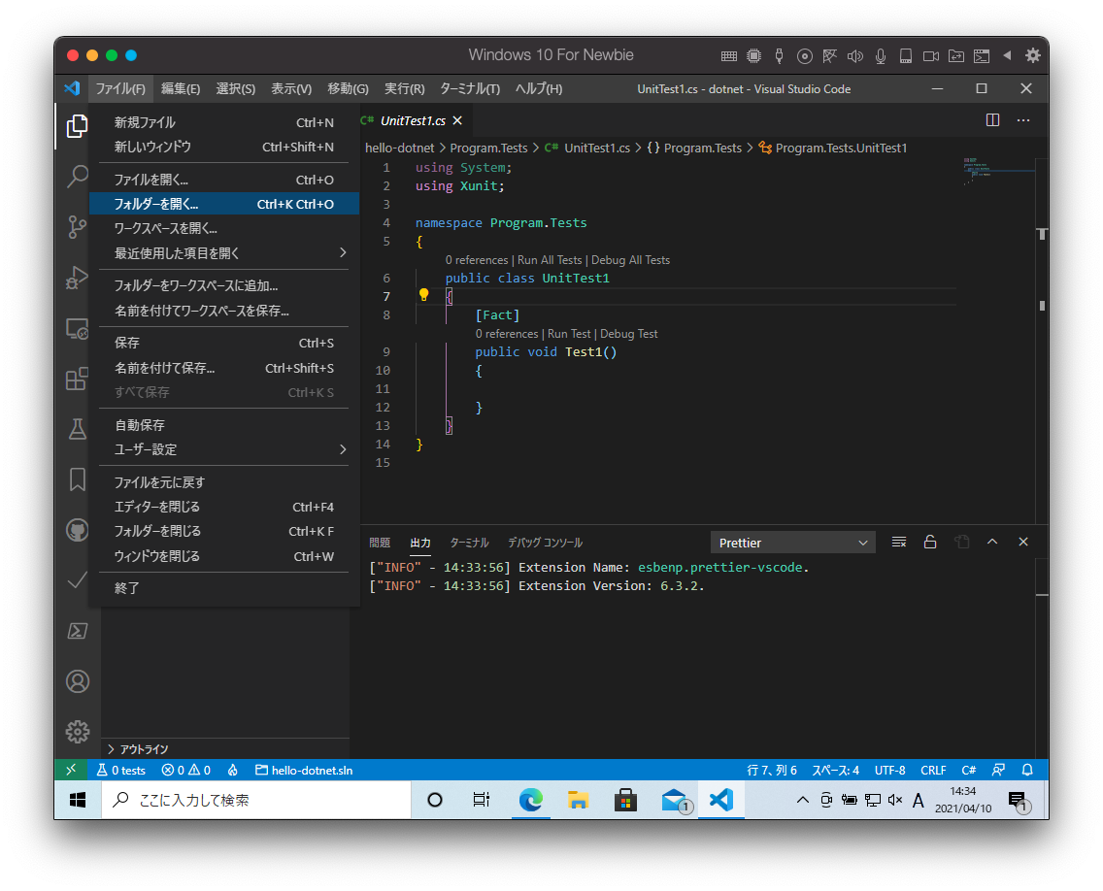Open the Bookmarks view icon

[x=77, y=479]
